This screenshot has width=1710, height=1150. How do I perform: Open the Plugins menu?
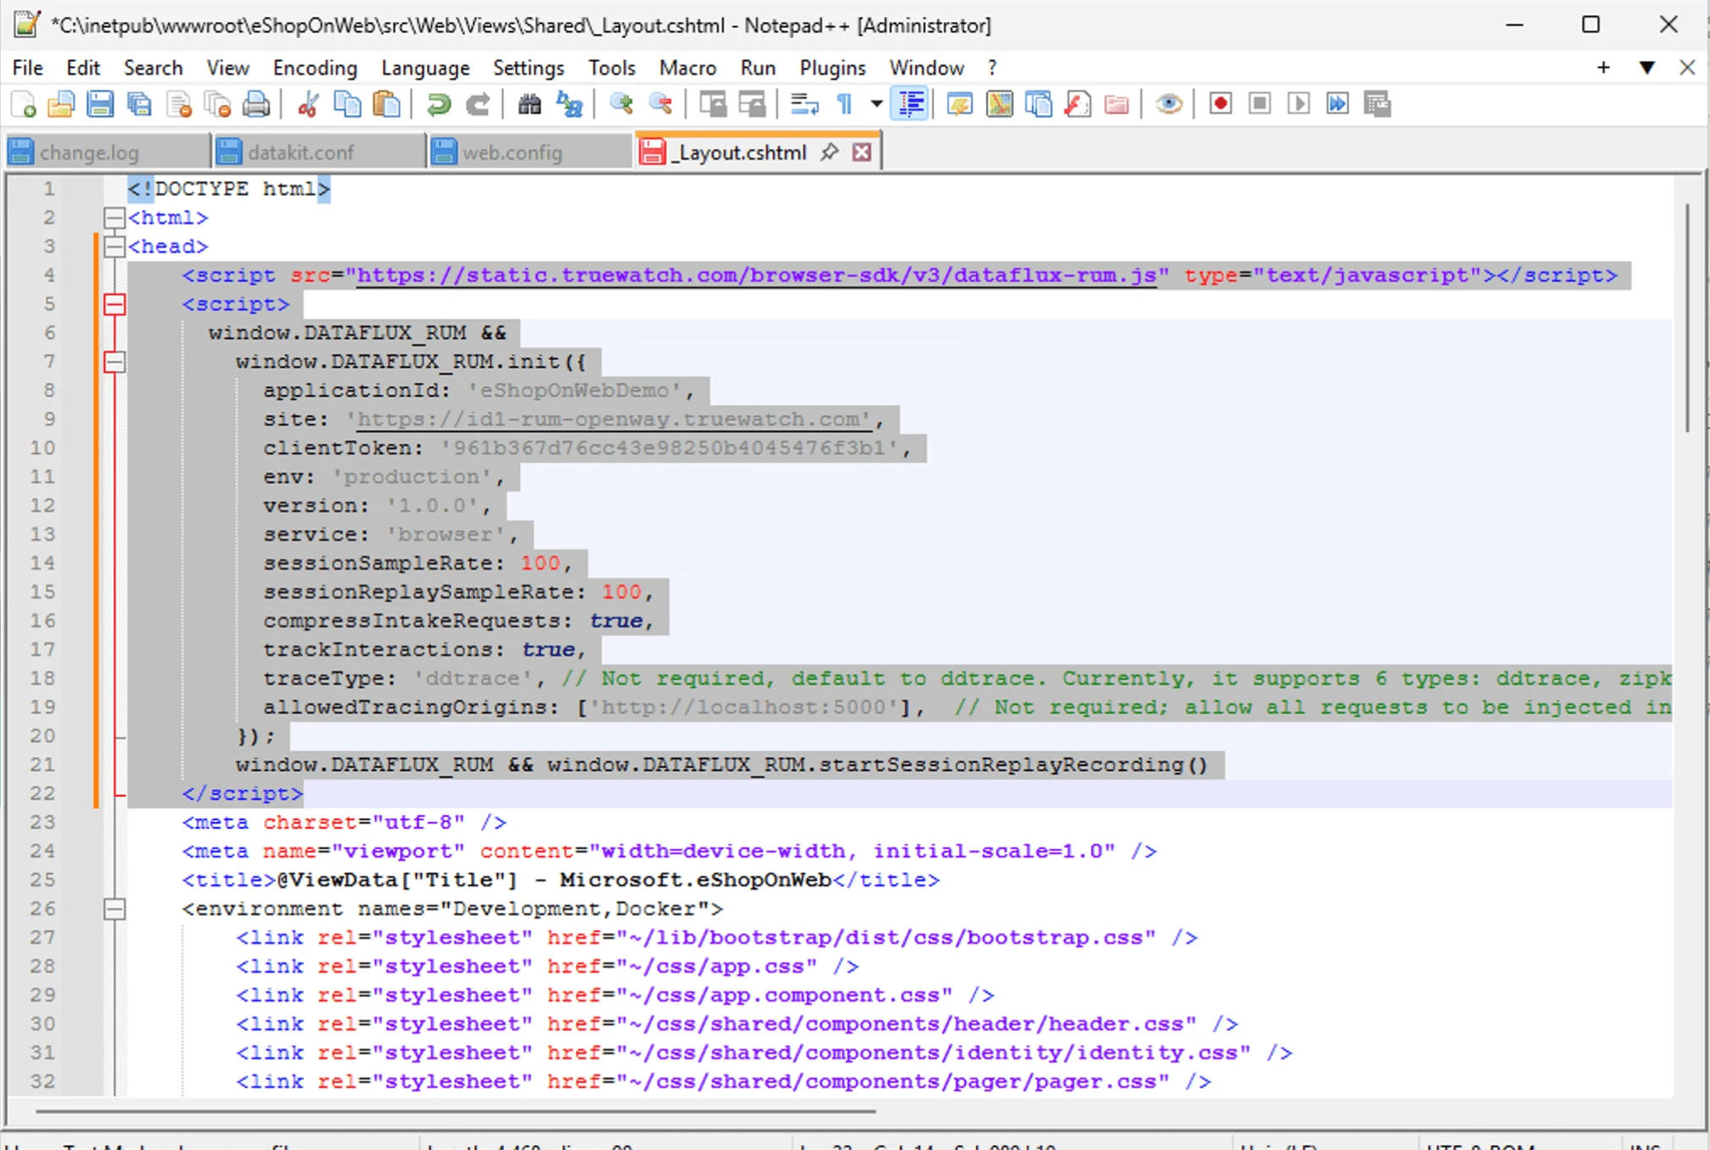(x=833, y=68)
